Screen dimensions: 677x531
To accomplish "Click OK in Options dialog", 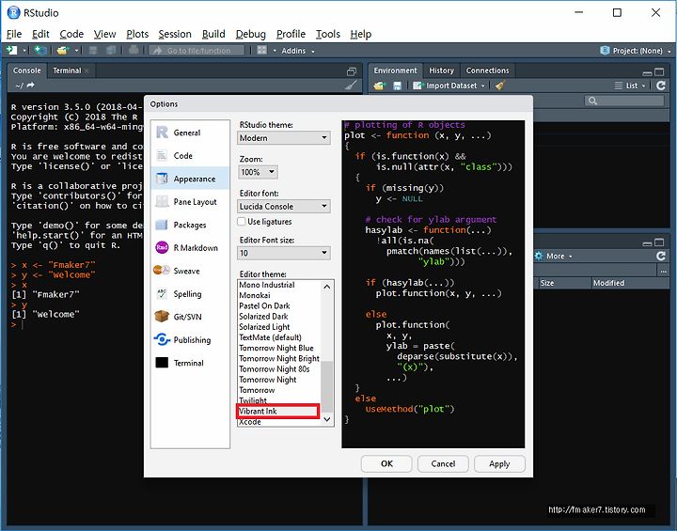I will 386,463.
